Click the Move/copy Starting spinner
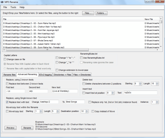Screen dimensions: 165x138 (x=38, y=111)
